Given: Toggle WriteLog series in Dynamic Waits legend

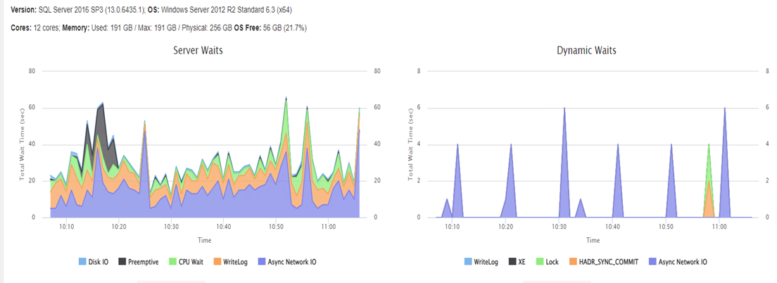Looking at the screenshot, I should [x=482, y=262].
